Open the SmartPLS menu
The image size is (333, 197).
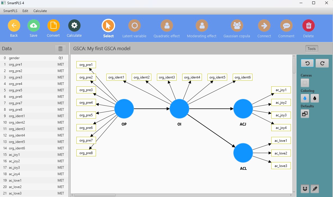(x=10, y=11)
